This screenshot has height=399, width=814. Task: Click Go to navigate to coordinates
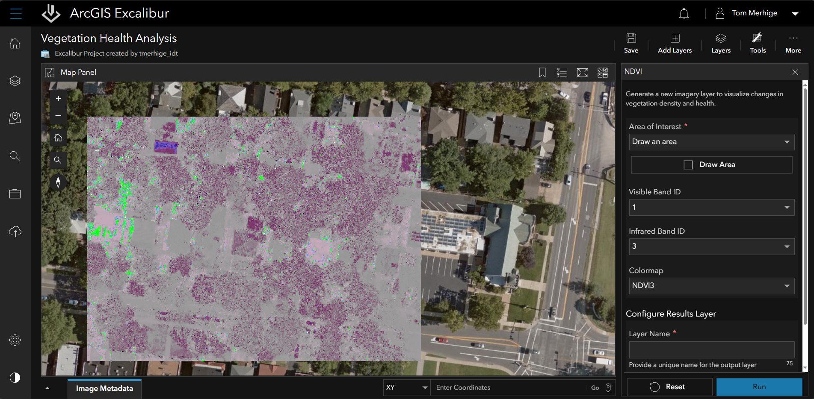(595, 388)
